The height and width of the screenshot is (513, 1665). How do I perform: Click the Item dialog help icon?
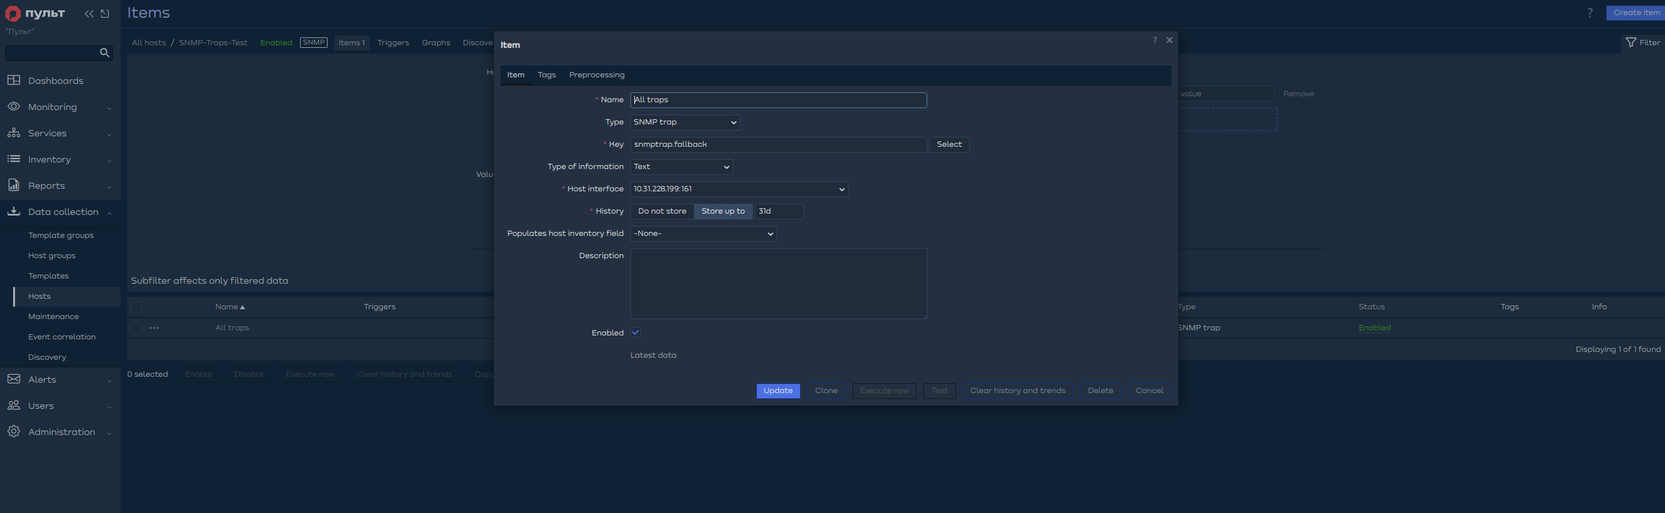tap(1155, 40)
